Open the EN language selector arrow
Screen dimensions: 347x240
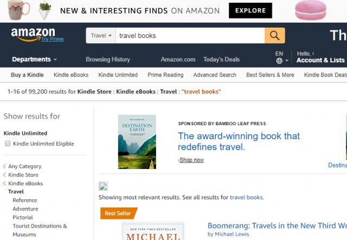[x=287, y=60]
